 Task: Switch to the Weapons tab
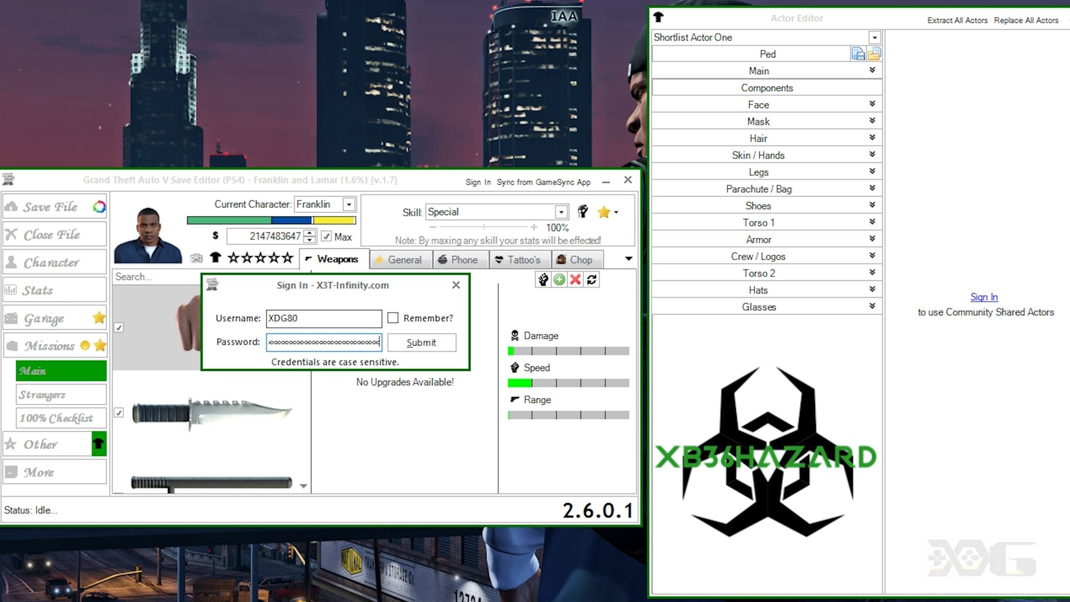pos(332,259)
